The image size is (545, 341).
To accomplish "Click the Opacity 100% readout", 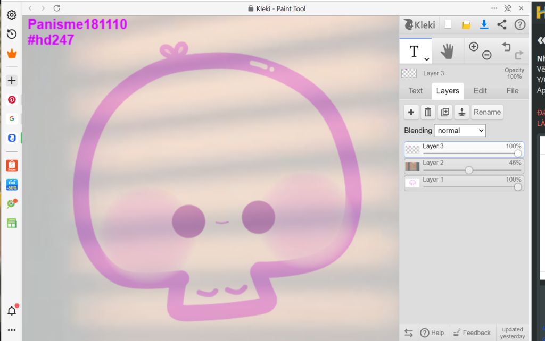I will pos(514,73).
